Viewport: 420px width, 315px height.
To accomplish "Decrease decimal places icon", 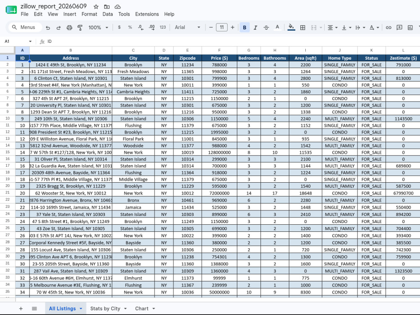I will point(141,27).
